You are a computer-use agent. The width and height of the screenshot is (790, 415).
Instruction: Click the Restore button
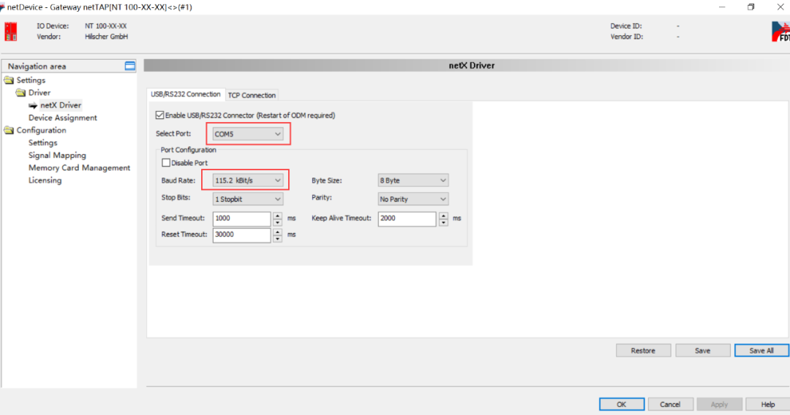coord(644,351)
